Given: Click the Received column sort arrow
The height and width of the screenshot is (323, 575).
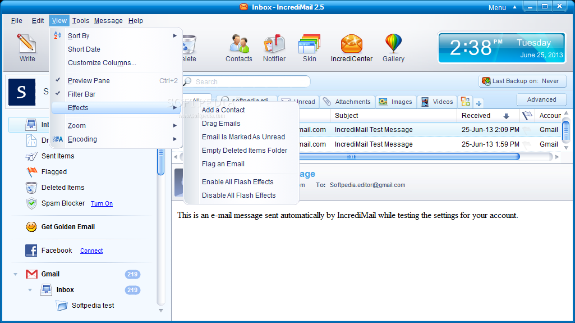Looking at the screenshot, I should pos(506,116).
